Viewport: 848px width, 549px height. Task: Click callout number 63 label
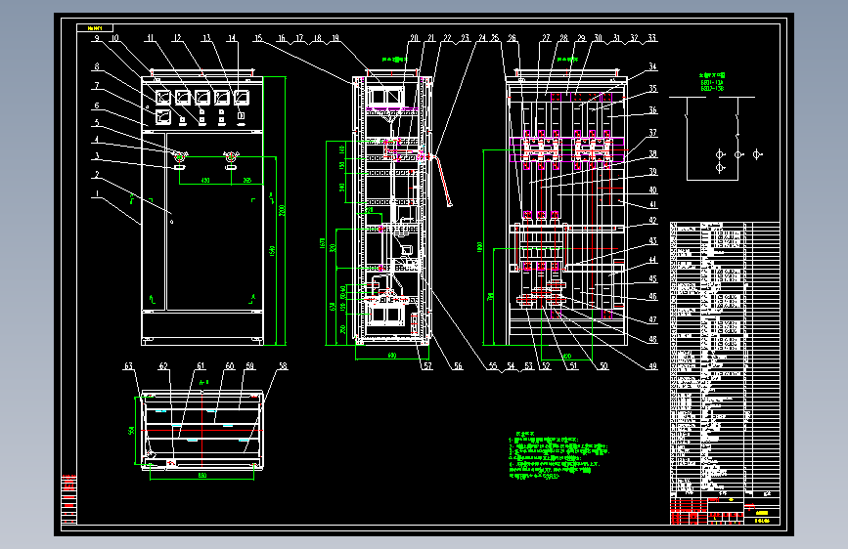(128, 365)
